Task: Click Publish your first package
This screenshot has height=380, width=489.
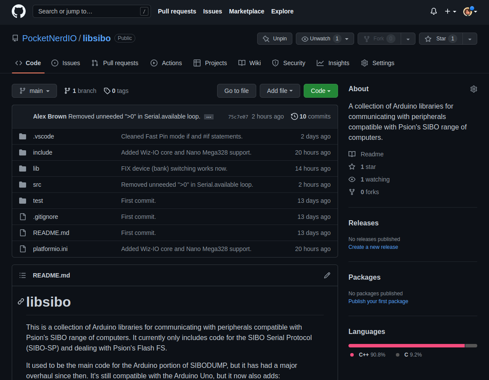Action: tap(378, 301)
